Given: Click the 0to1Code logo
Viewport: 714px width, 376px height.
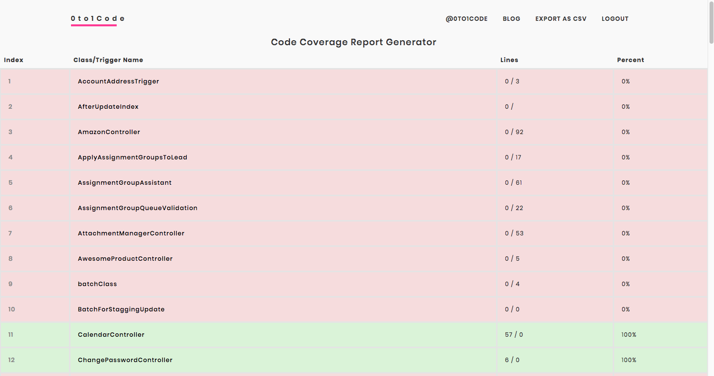Looking at the screenshot, I should tap(97, 19).
